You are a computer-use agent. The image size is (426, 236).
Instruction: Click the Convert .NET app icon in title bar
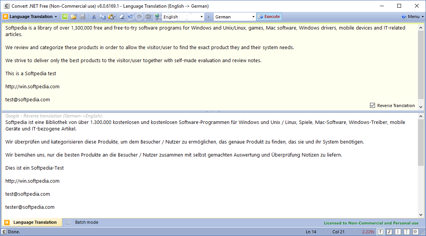(x=7, y=6)
